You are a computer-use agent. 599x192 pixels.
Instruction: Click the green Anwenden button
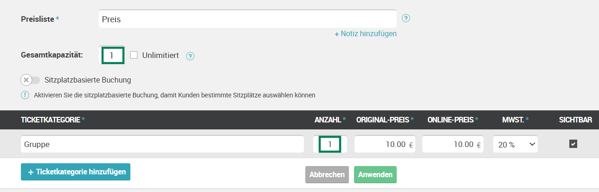coord(375,175)
